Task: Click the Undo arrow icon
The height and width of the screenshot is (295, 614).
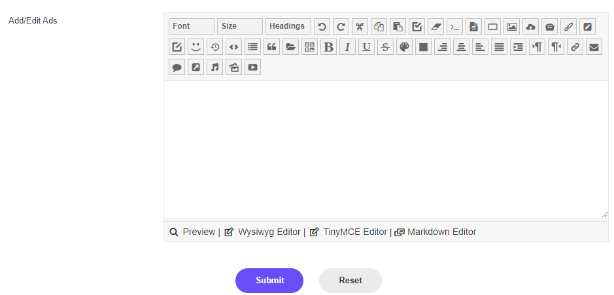Action: pos(322,27)
